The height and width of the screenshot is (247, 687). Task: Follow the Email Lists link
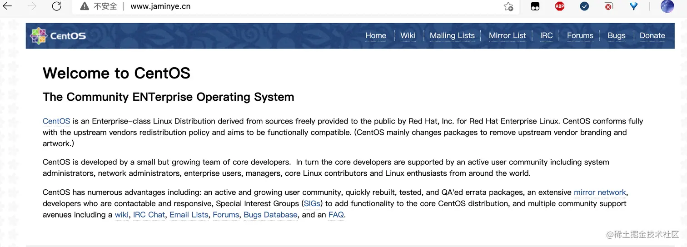[189, 215]
